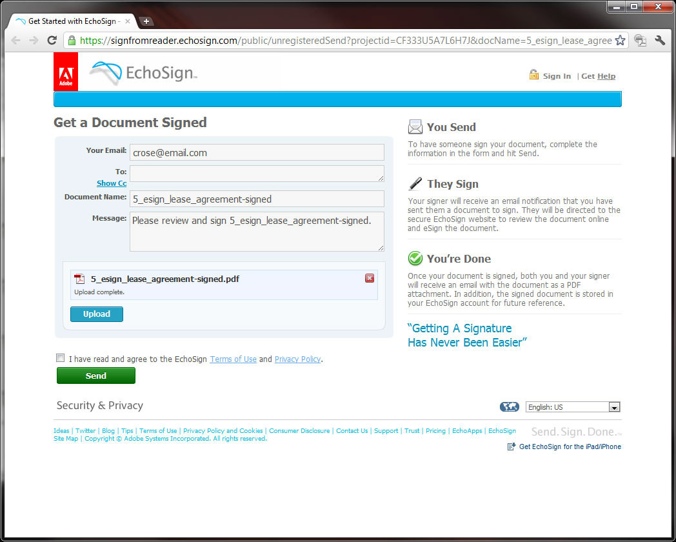The image size is (676, 542).
Task: Open footer Trust link
Action: (x=412, y=431)
